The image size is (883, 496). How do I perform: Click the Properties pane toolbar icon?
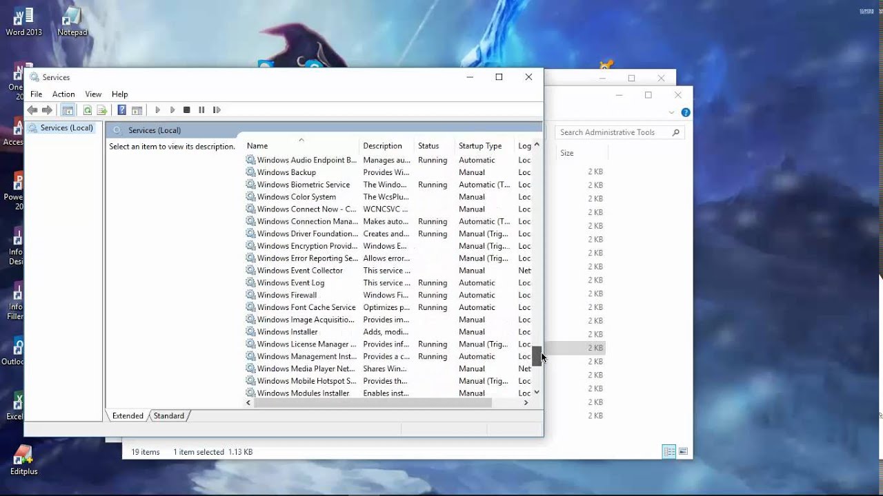137,110
